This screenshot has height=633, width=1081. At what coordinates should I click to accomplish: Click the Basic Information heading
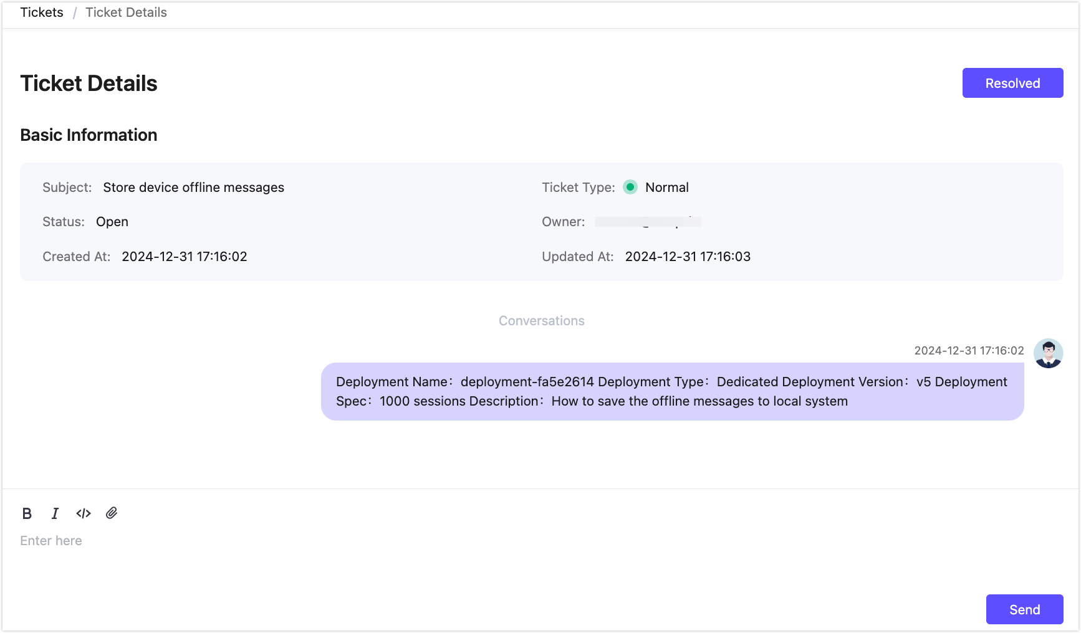coord(89,135)
